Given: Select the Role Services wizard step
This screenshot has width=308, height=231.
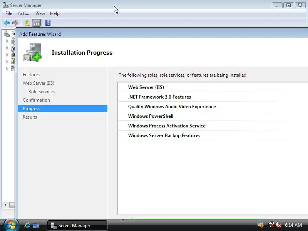Looking at the screenshot, I should (x=42, y=92).
